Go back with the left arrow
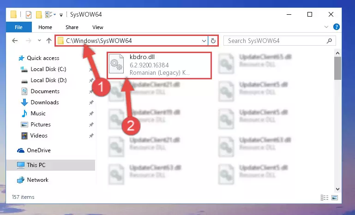355x215 pixels. tap(15, 41)
